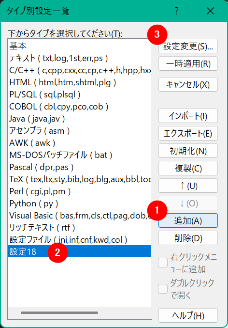Click the 設定変更(S)... button

click(x=188, y=46)
